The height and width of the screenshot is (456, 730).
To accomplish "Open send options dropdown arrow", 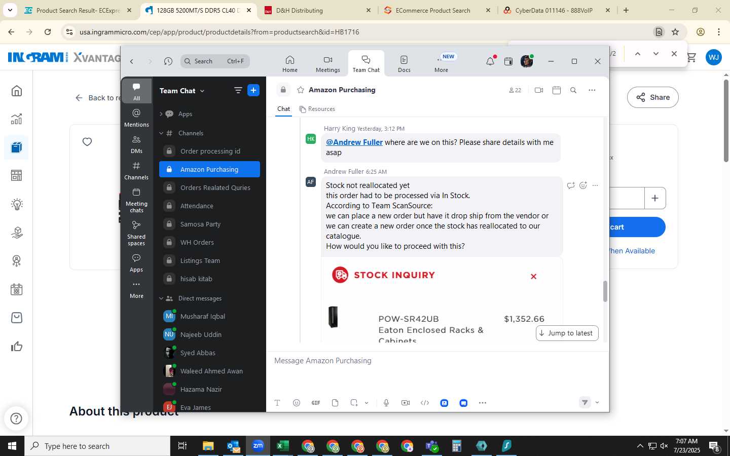I will coord(597,403).
